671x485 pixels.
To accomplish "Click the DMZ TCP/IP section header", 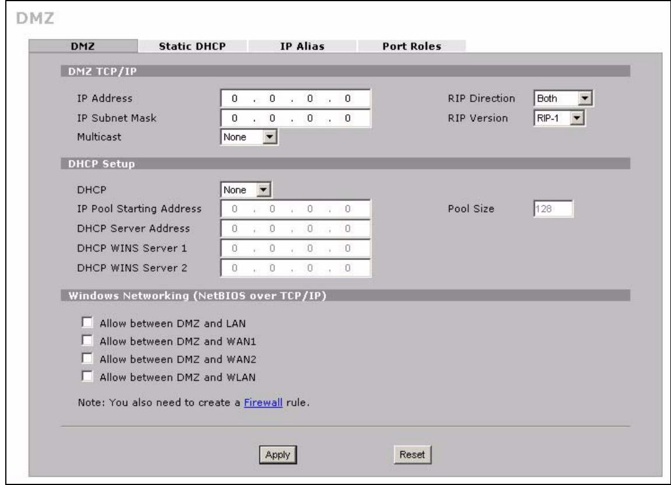I will click(345, 72).
